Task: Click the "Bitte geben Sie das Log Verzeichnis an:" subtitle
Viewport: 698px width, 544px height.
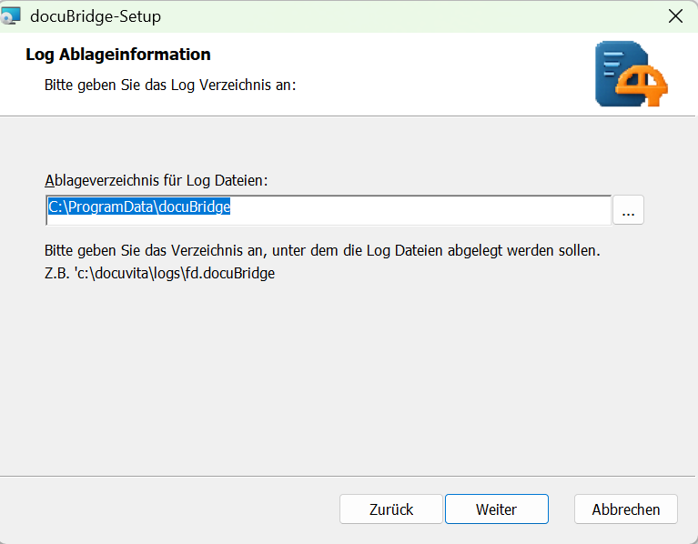Action: pos(170,86)
